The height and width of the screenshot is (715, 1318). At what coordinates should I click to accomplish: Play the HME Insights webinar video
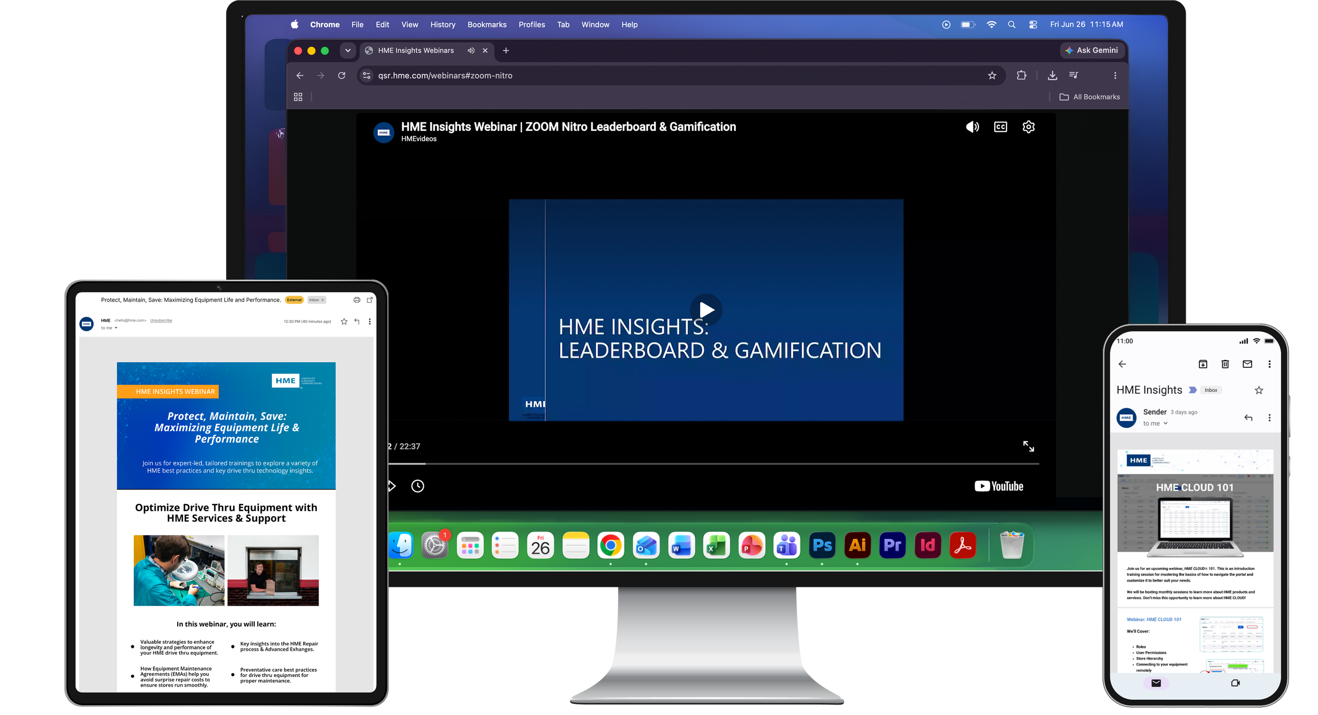click(x=706, y=310)
